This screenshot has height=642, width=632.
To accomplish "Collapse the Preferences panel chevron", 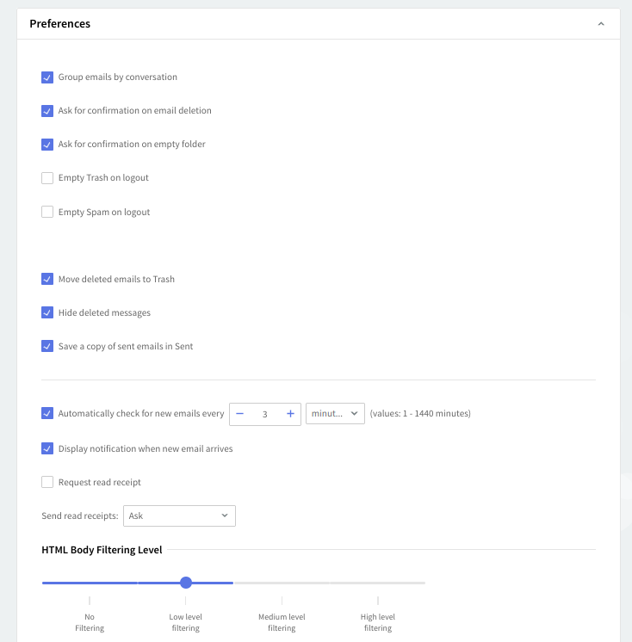I will [x=601, y=24].
